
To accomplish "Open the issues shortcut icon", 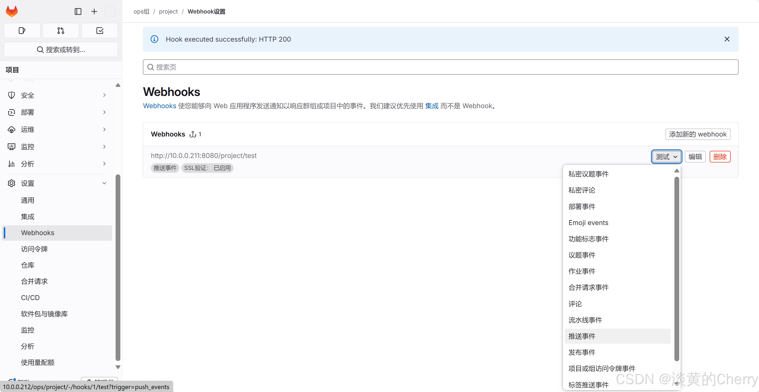I will (22, 31).
